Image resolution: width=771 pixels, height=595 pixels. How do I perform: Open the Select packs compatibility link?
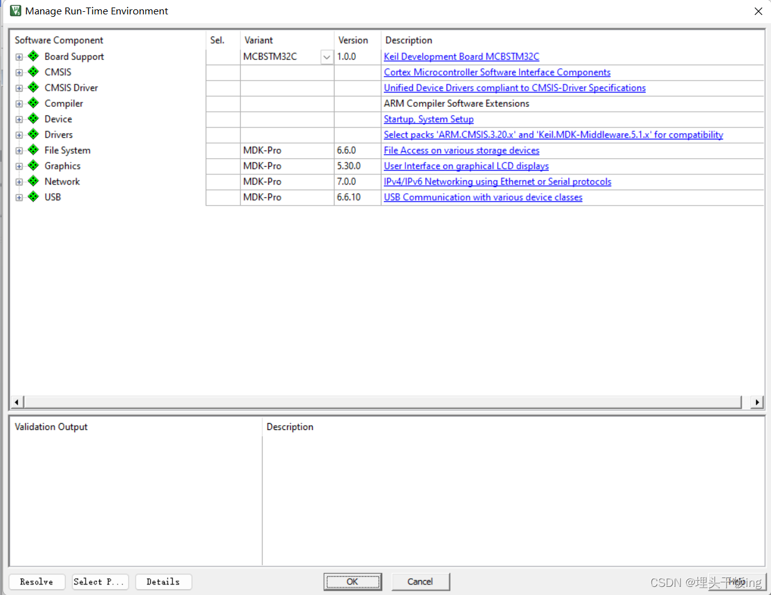pyautogui.click(x=553, y=134)
